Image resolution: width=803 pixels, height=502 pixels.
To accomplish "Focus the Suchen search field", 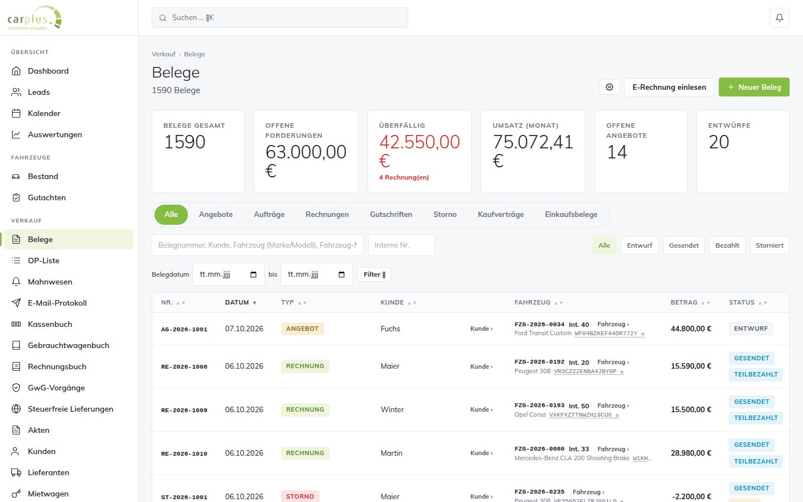I will point(280,18).
